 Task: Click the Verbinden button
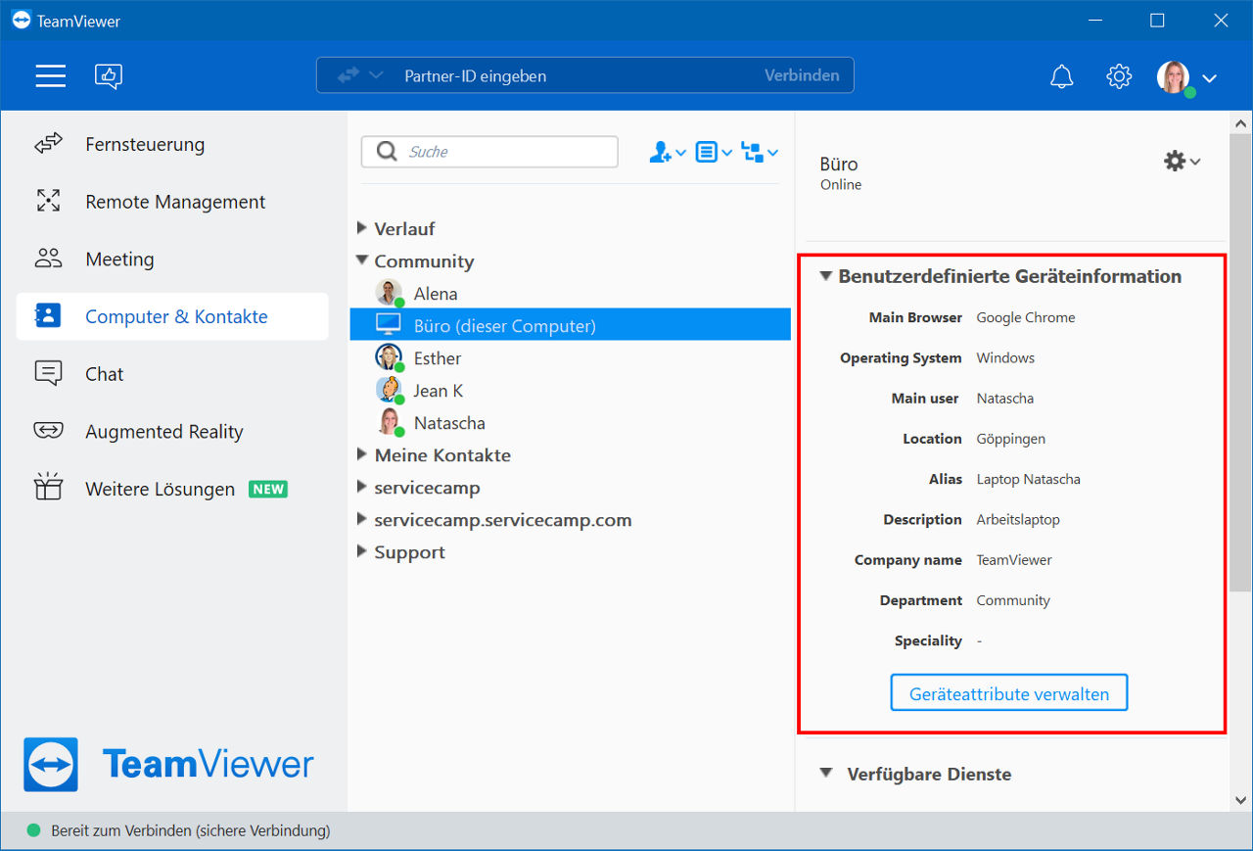[802, 75]
